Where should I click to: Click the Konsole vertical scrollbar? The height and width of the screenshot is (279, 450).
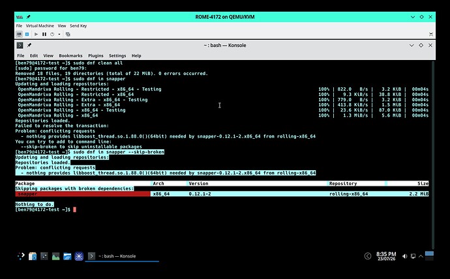433,155
